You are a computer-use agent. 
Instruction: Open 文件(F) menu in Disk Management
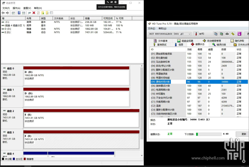(x=6, y=8)
